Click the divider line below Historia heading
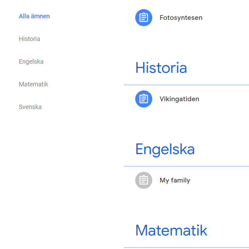 (186, 85)
